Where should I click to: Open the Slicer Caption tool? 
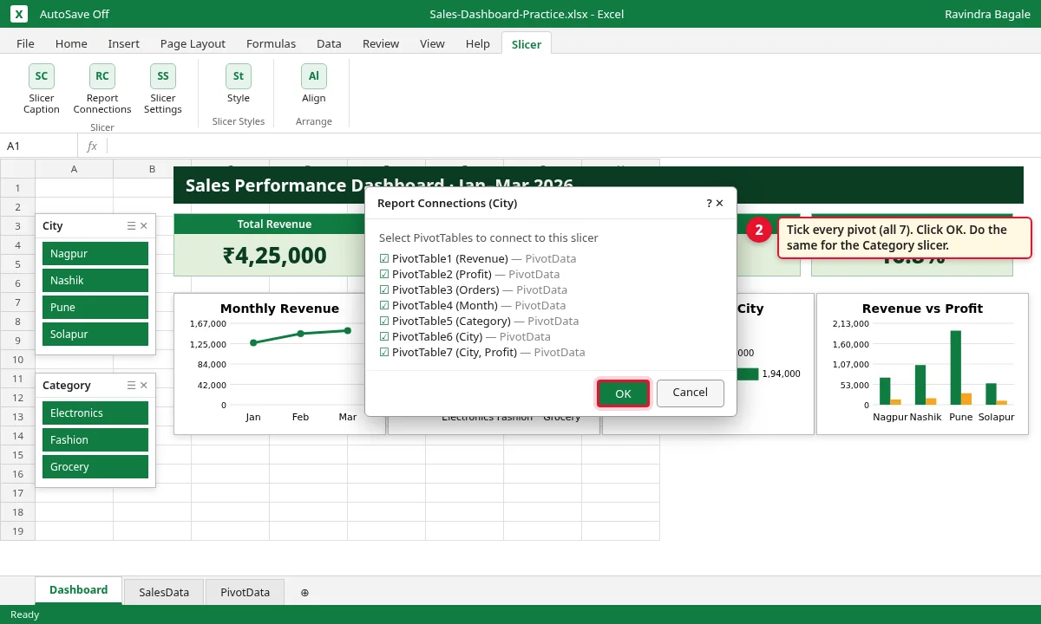pyautogui.click(x=42, y=88)
